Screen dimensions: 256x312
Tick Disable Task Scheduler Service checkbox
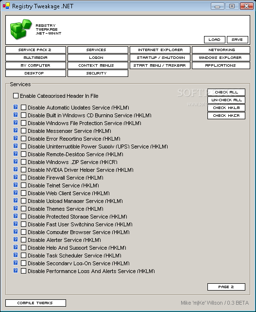[x=23, y=255]
